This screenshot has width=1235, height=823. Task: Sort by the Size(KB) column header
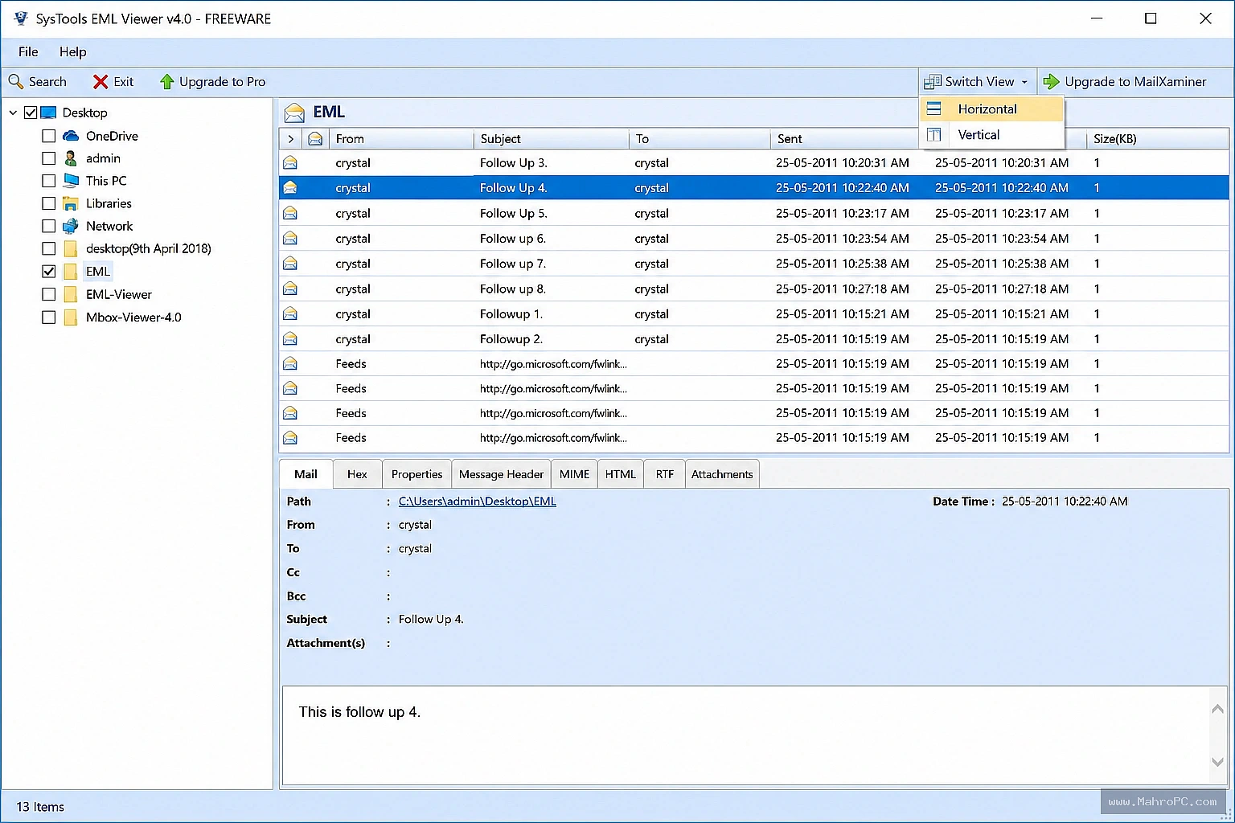pos(1156,139)
